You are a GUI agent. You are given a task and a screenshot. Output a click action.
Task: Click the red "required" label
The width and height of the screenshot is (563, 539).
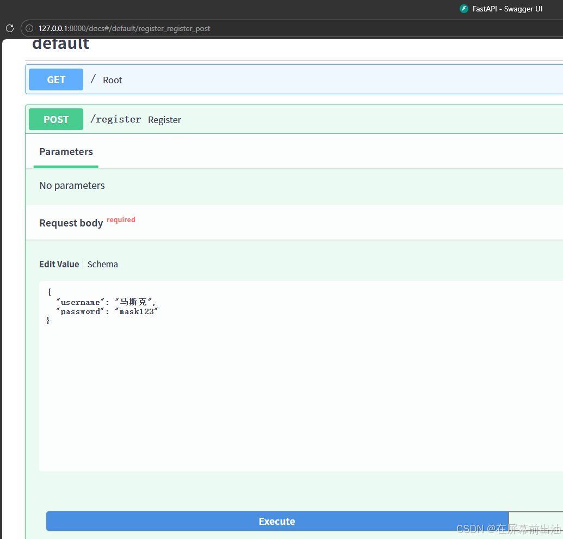pos(121,219)
